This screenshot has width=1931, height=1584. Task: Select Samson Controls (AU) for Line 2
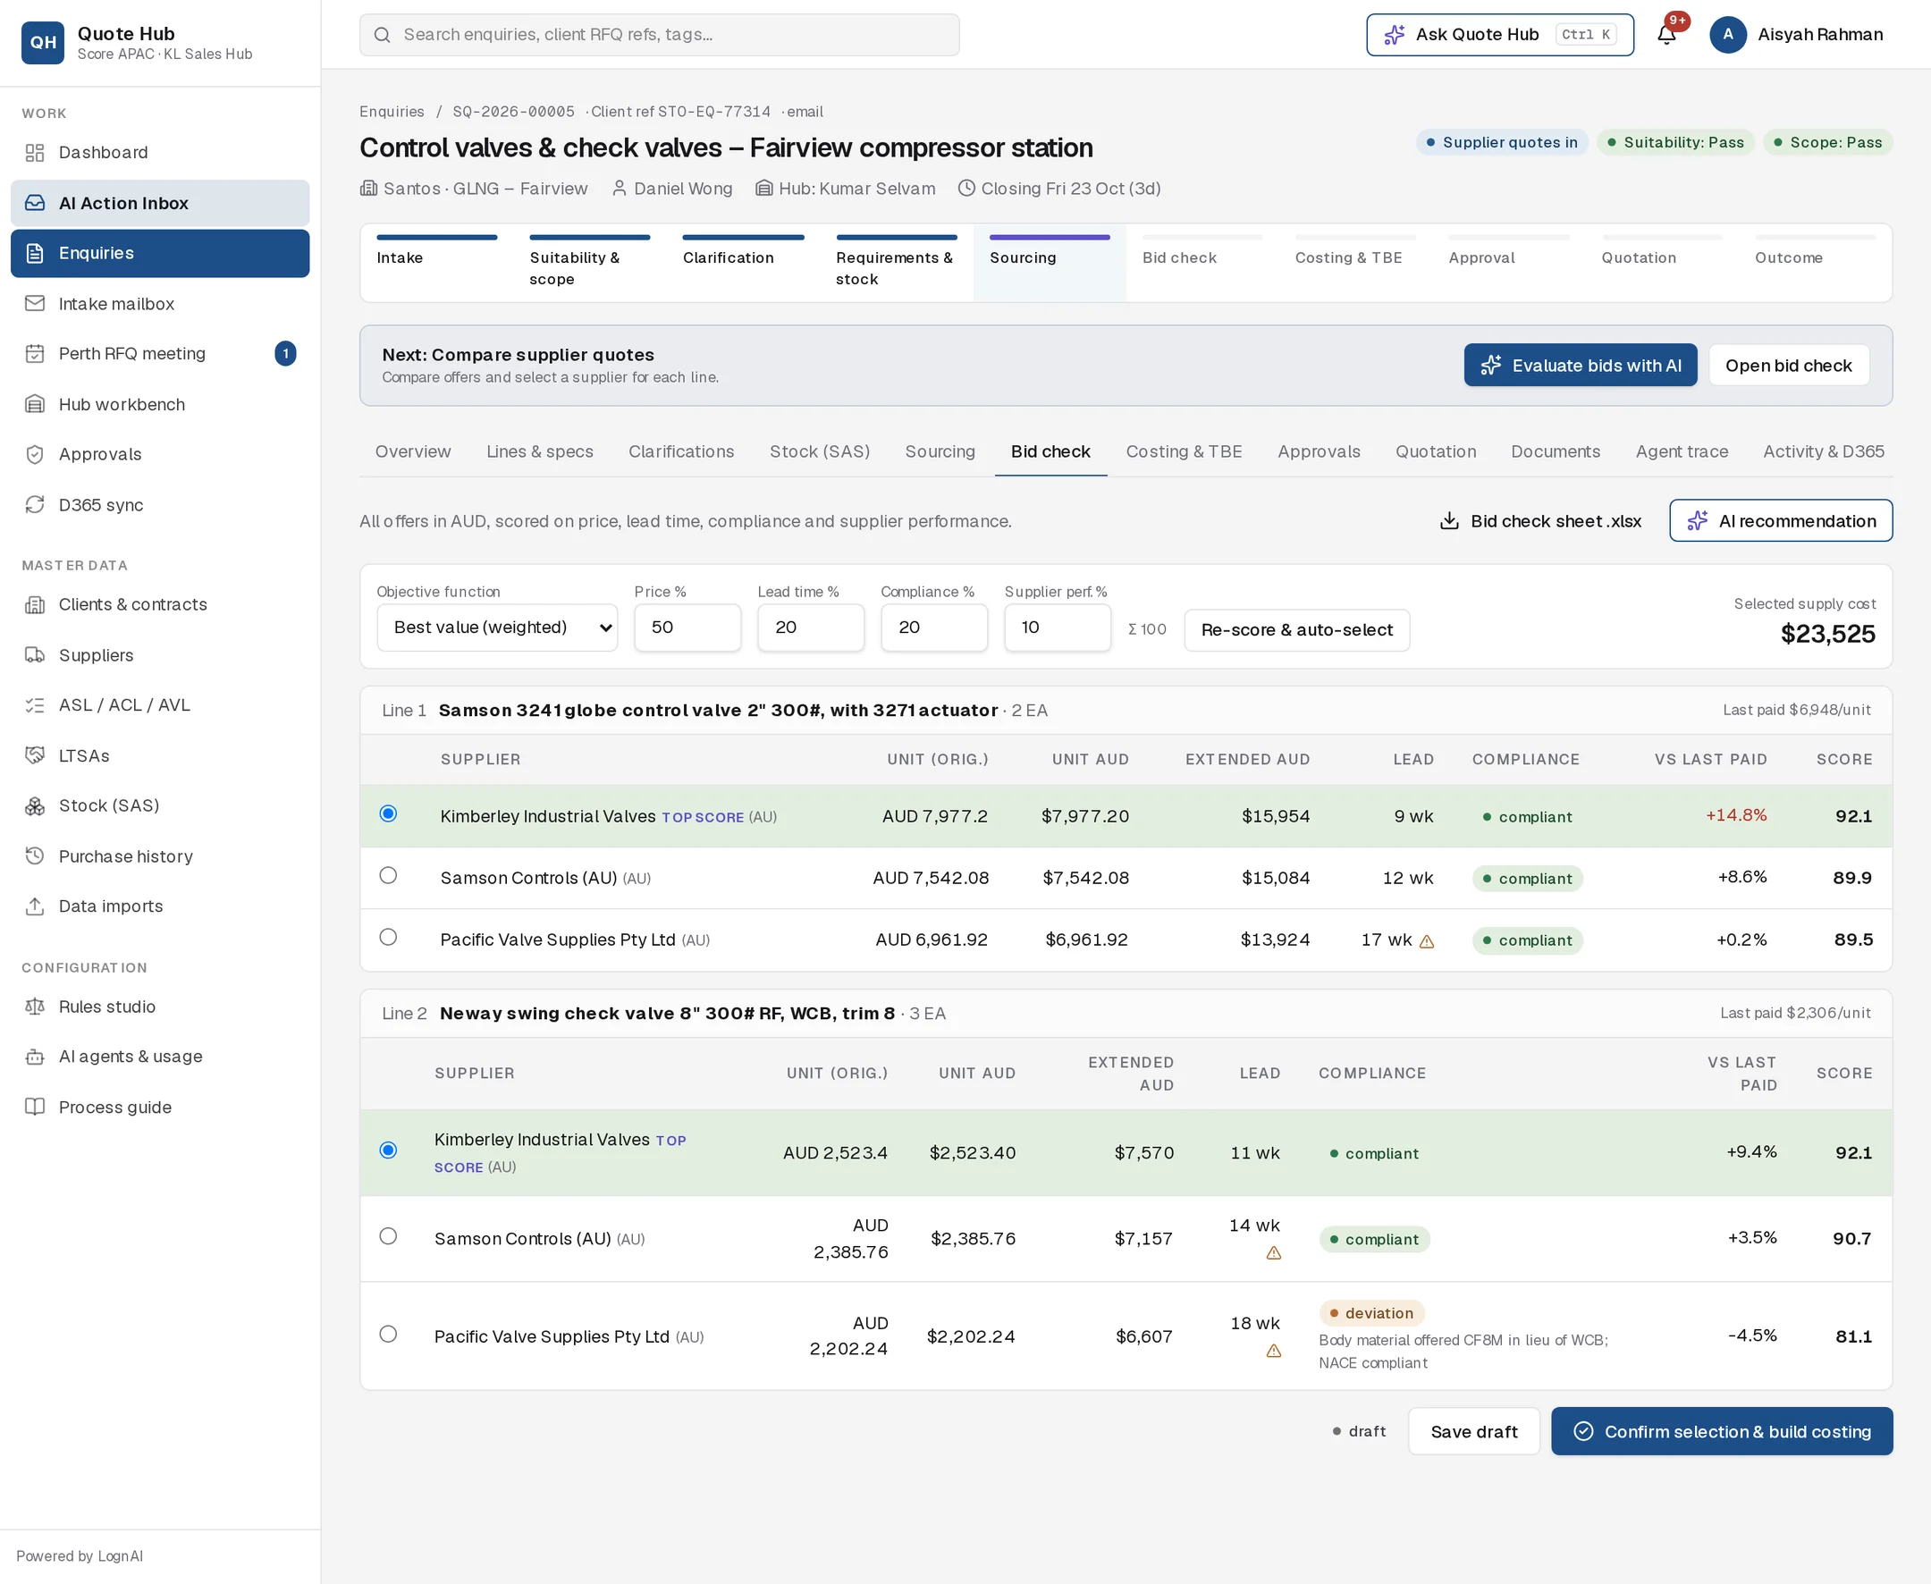[388, 1236]
